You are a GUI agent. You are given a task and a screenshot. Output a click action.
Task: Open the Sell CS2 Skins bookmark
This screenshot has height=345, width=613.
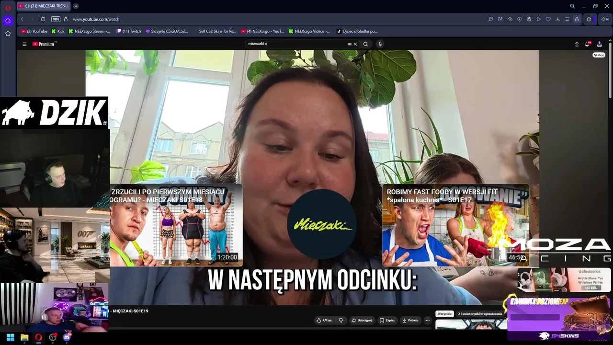(215, 31)
